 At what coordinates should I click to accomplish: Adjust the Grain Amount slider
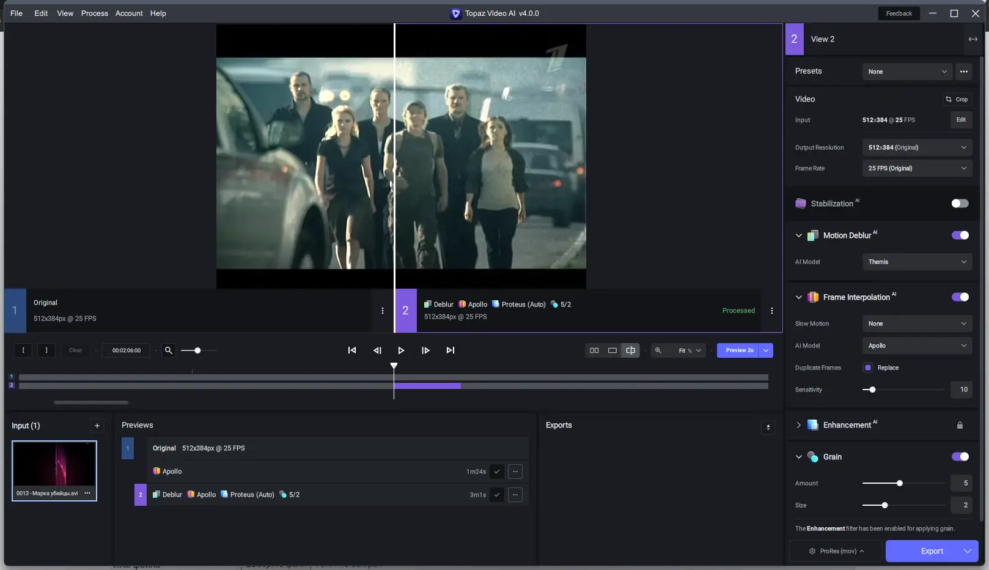pos(900,483)
